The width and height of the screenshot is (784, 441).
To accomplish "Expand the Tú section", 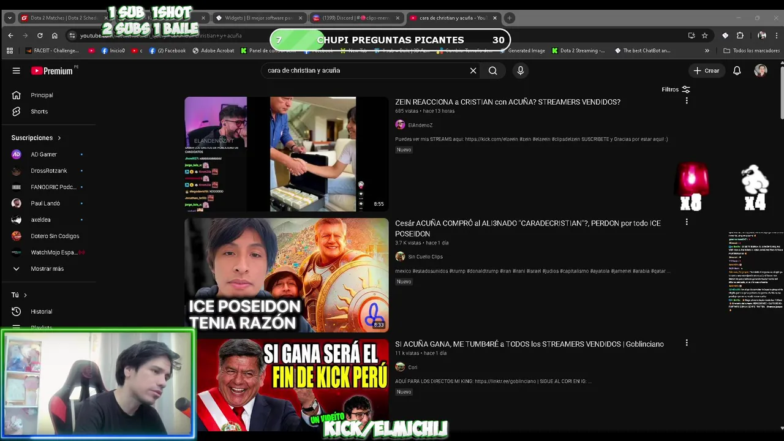I will tap(19, 295).
